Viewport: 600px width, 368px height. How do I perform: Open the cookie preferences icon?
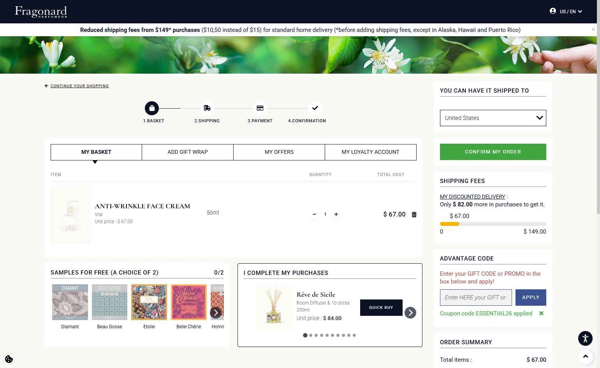click(9, 359)
